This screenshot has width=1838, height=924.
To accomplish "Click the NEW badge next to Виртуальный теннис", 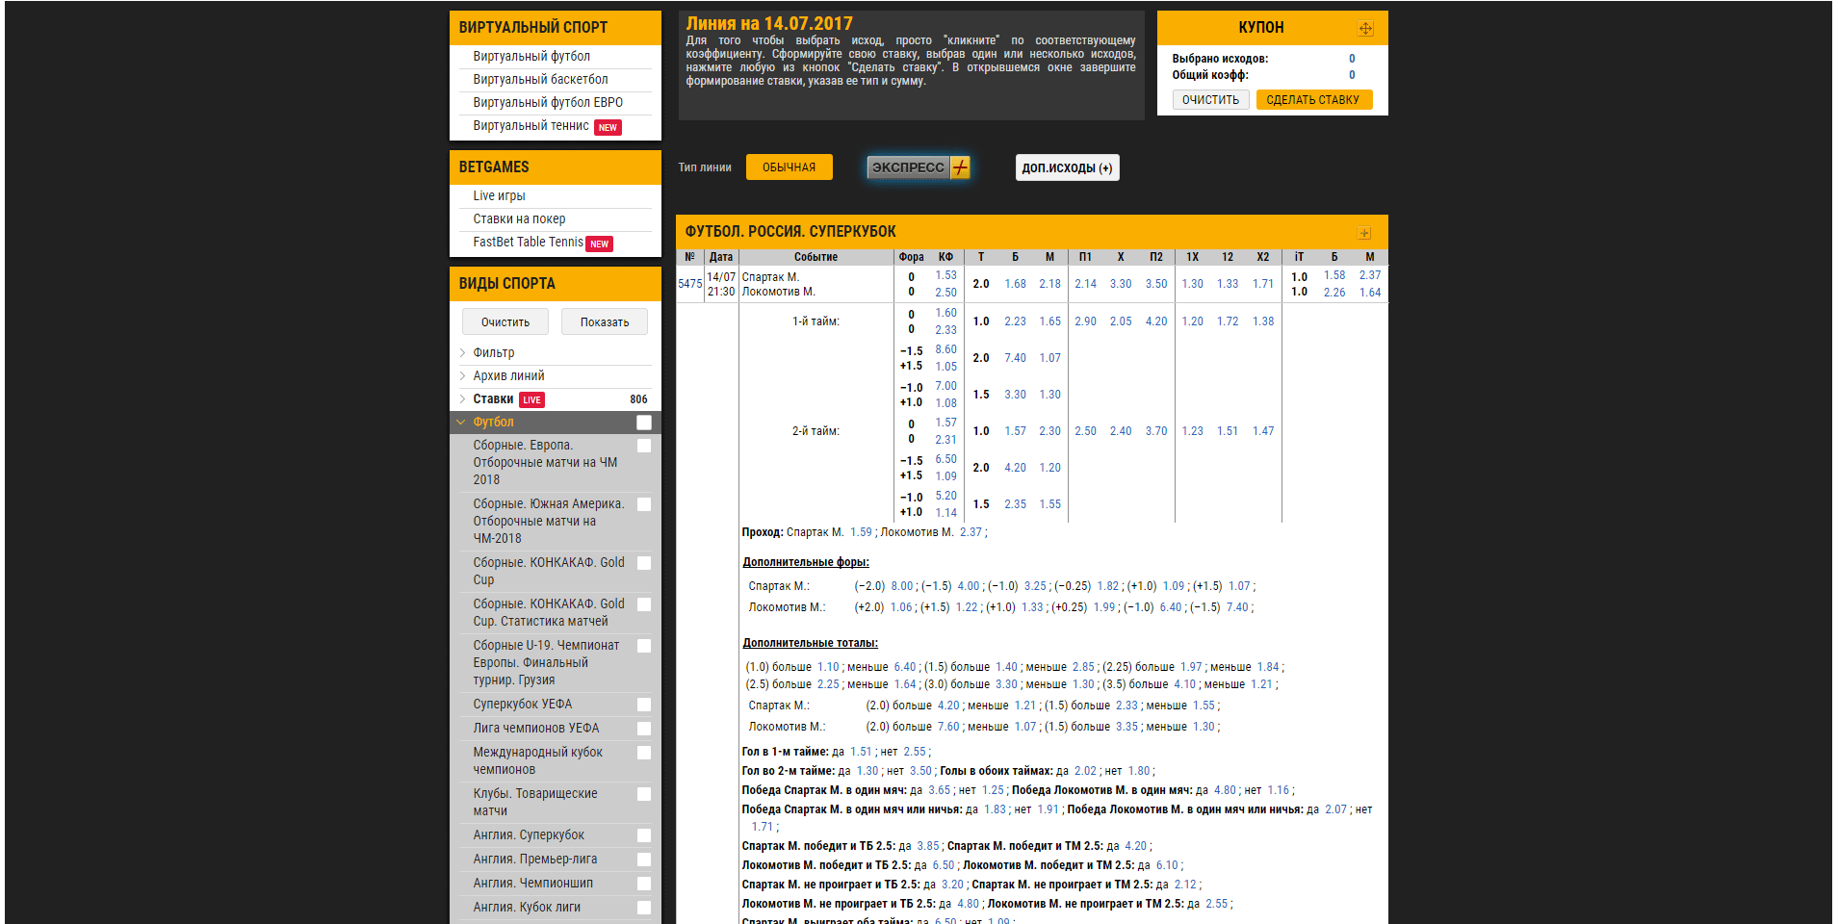I will pos(608,127).
